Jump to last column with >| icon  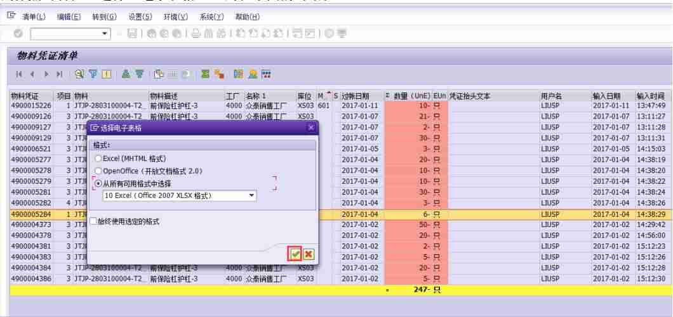pyautogui.click(x=60, y=75)
